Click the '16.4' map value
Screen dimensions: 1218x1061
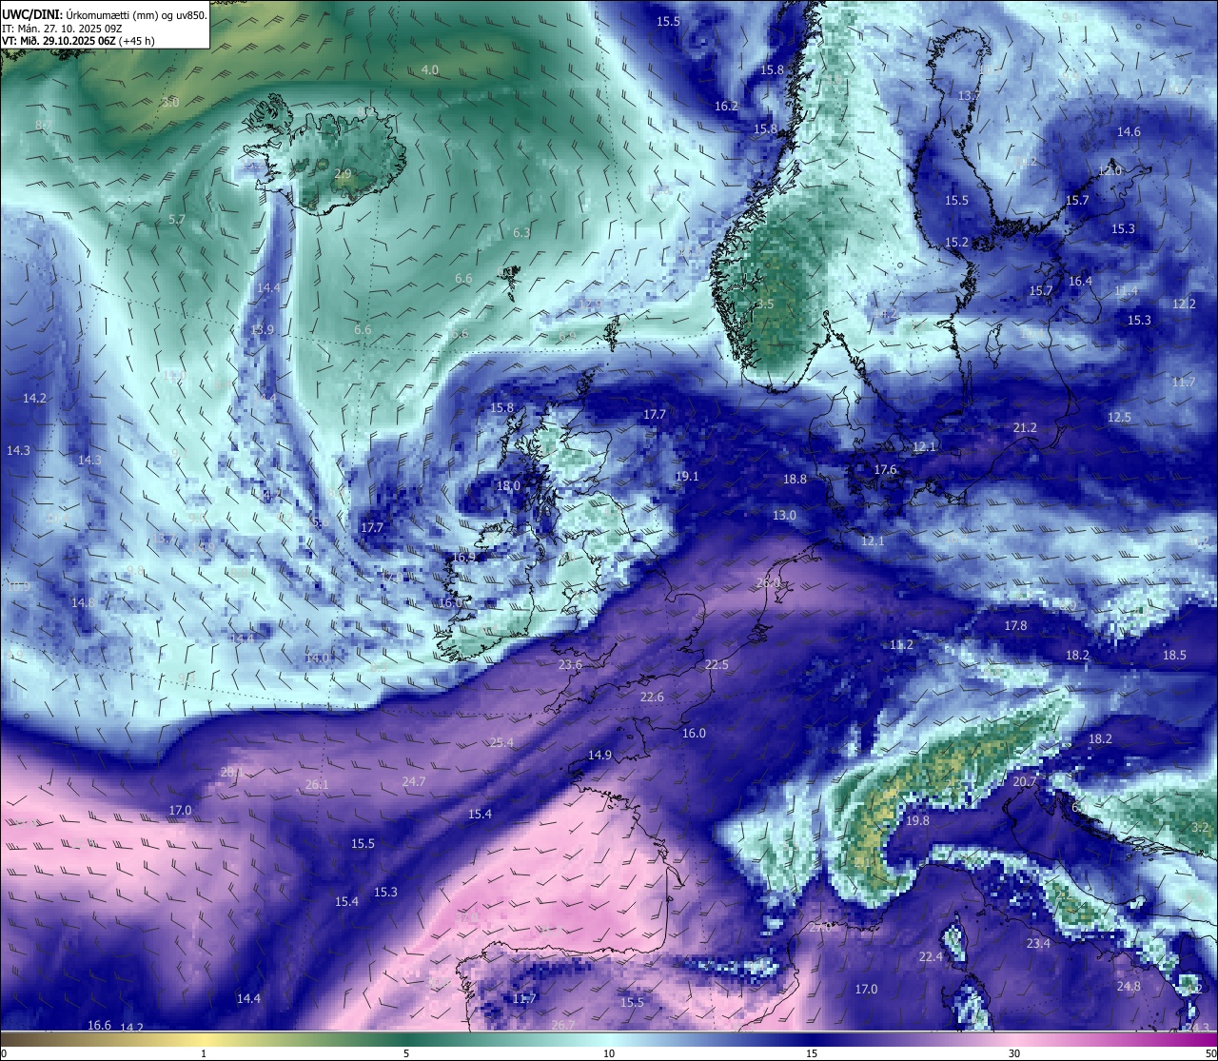click(x=1080, y=282)
